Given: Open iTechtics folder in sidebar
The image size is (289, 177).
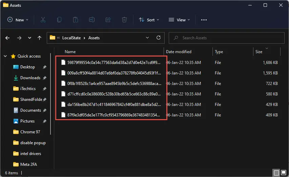Looking at the screenshot, I should [x=28, y=89].
